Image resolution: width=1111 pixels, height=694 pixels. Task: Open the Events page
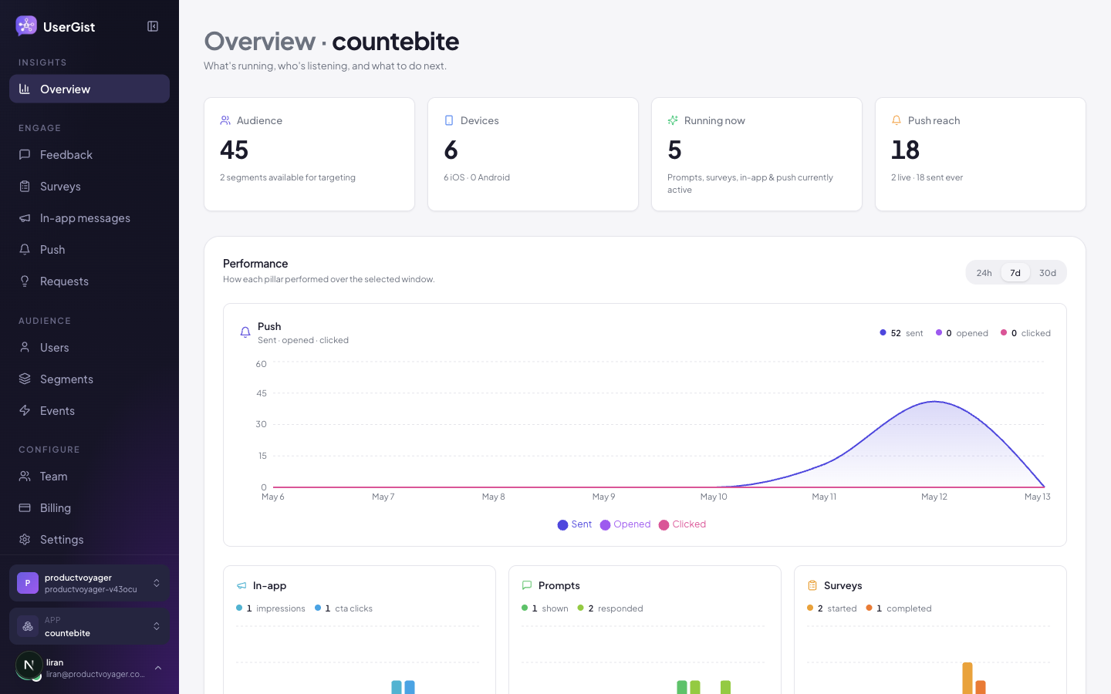pyautogui.click(x=89, y=410)
